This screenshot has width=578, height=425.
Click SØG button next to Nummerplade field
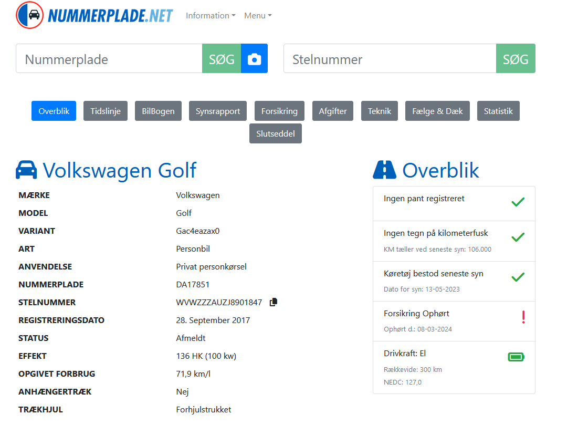coord(222,58)
